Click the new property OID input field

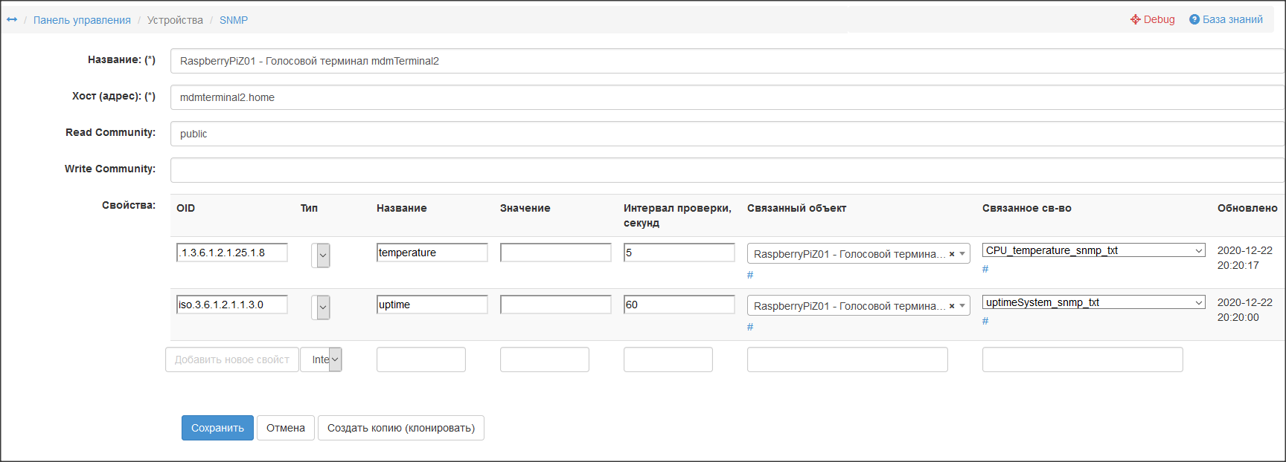(231, 359)
